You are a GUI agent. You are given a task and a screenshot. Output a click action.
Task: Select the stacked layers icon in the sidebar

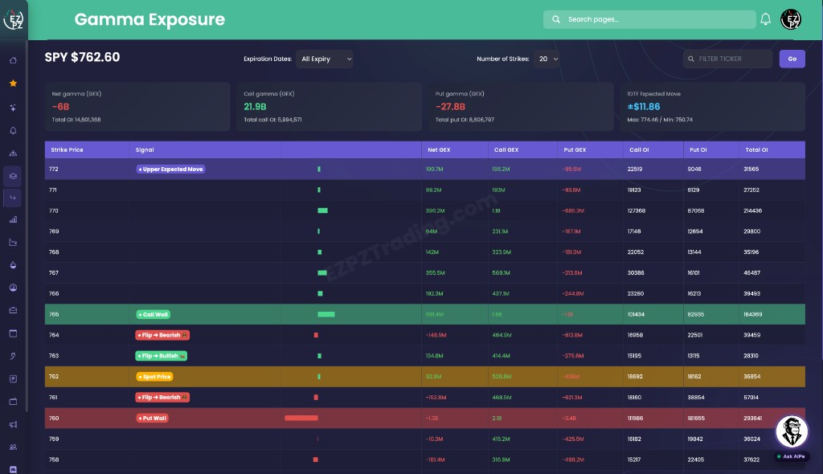(13, 176)
